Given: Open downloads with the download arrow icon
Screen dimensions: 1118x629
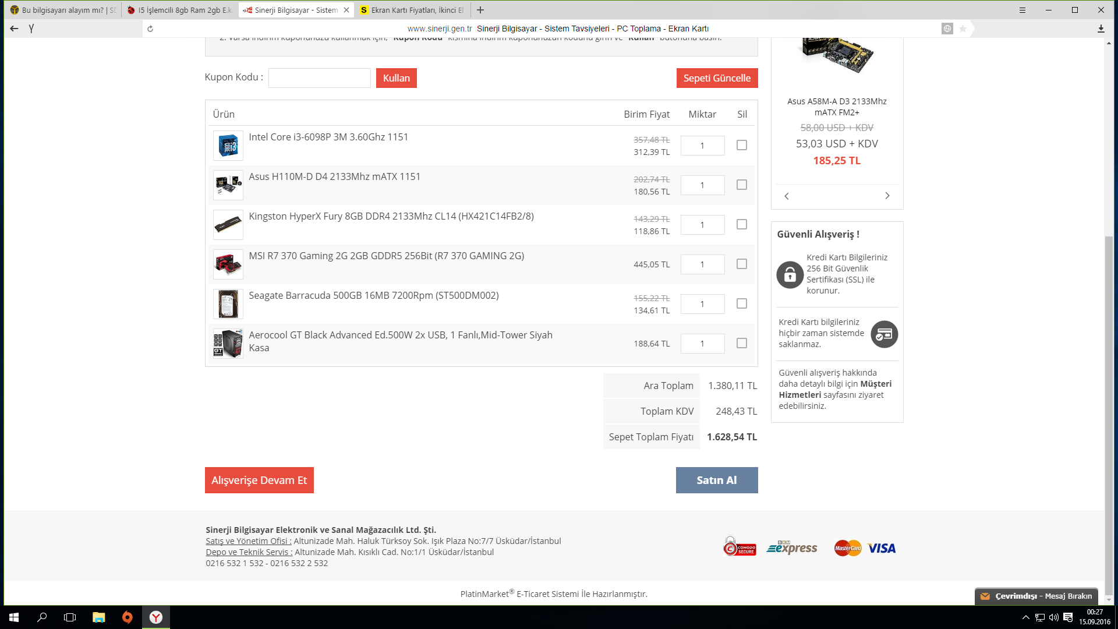Looking at the screenshot, I should click(x=1101, y=29).
